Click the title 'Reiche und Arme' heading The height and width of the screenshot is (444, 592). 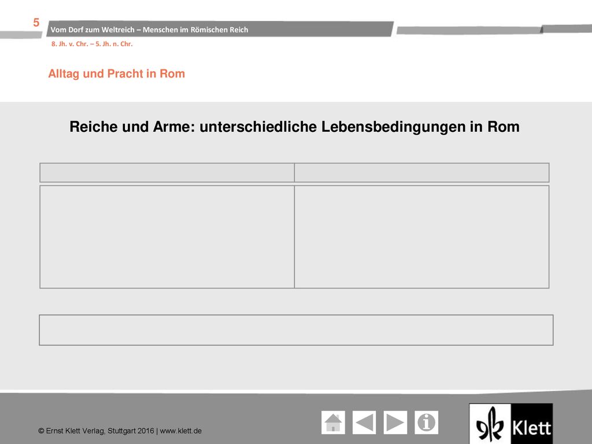tap(294, 127)
